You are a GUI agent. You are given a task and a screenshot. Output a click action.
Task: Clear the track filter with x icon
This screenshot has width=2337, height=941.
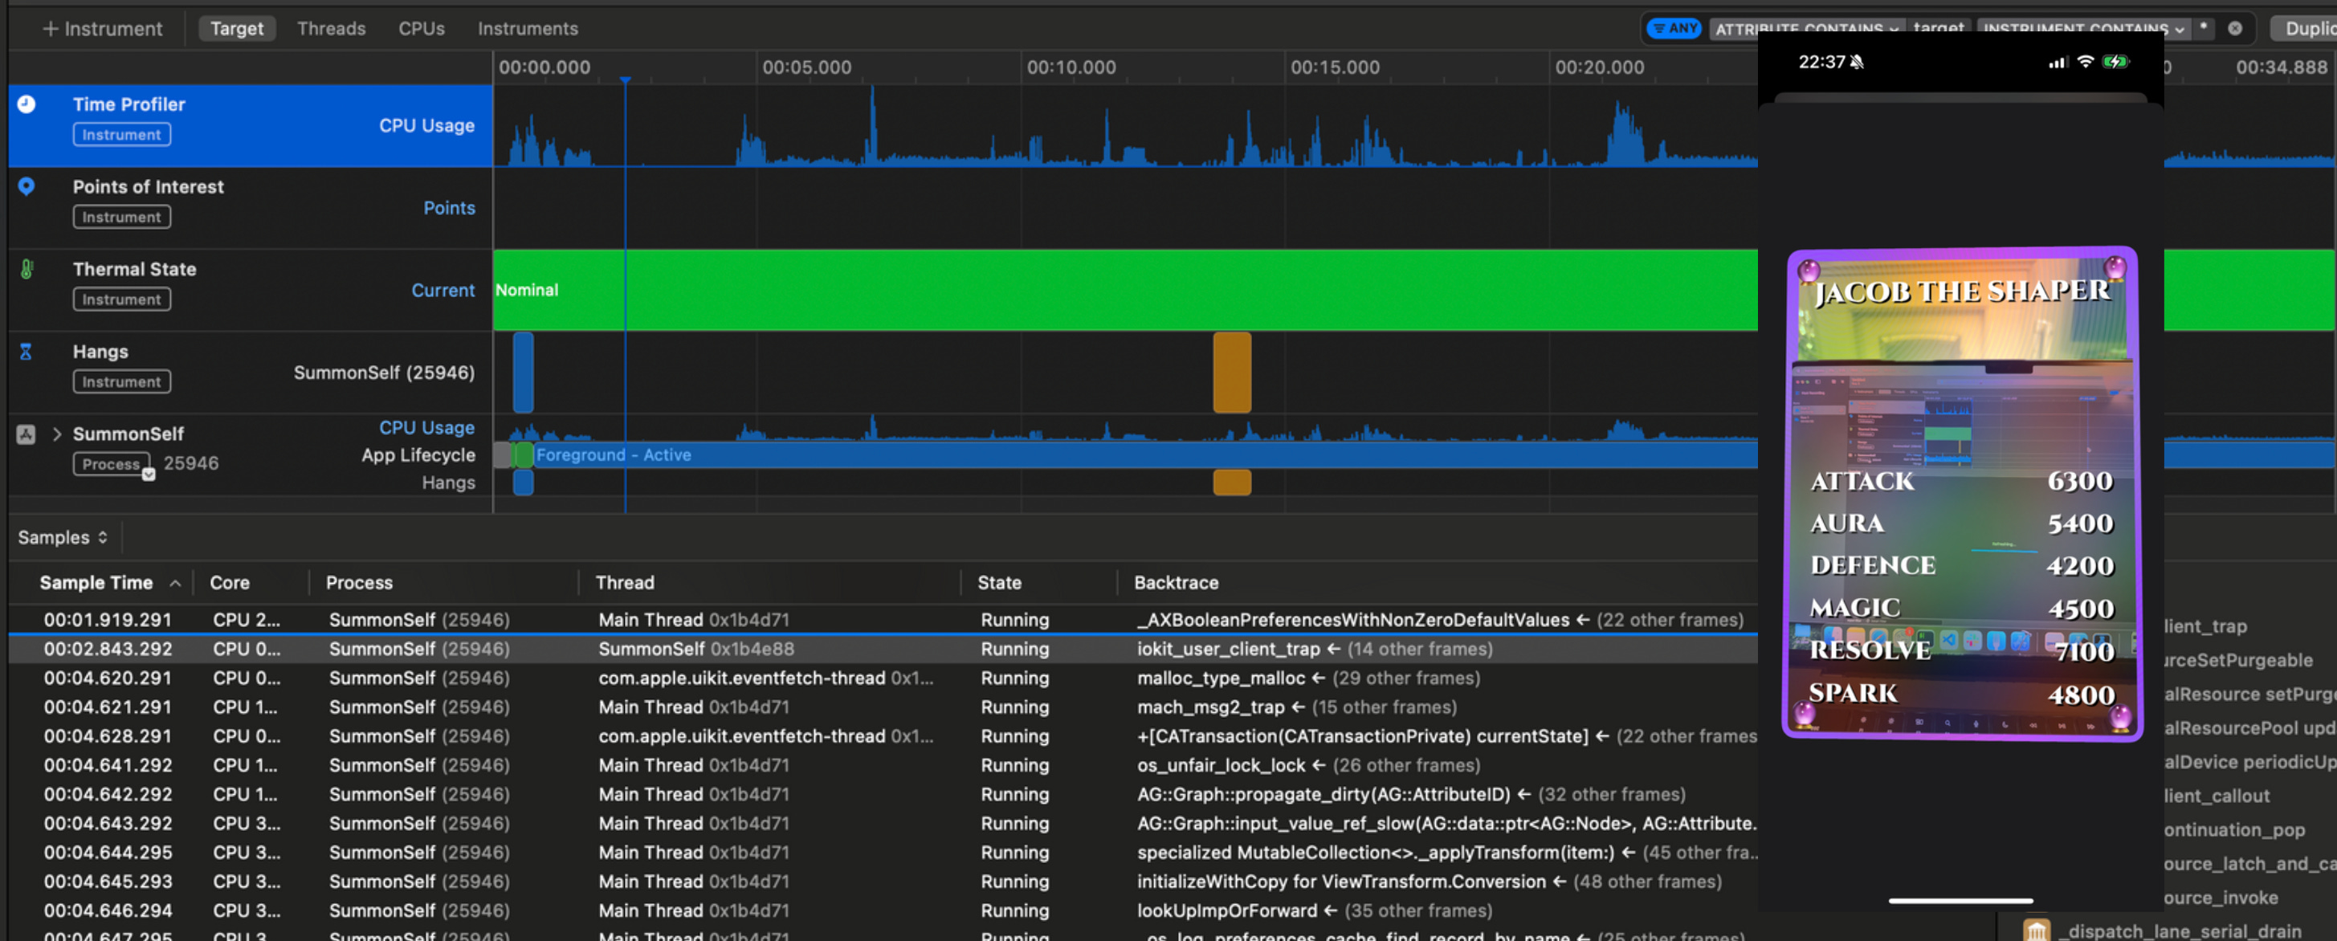click(2234, 29)
